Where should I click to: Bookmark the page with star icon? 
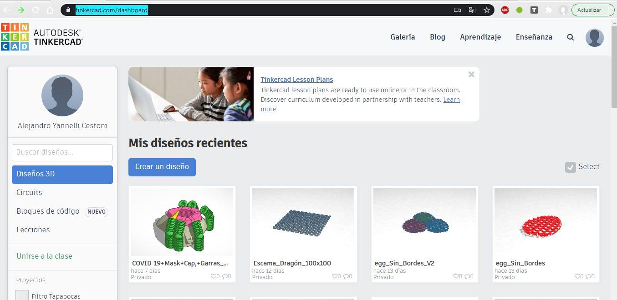487,10
